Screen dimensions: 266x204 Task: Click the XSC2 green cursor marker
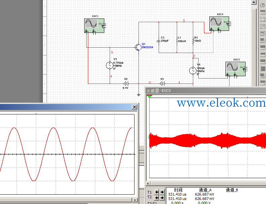(149, 96)
